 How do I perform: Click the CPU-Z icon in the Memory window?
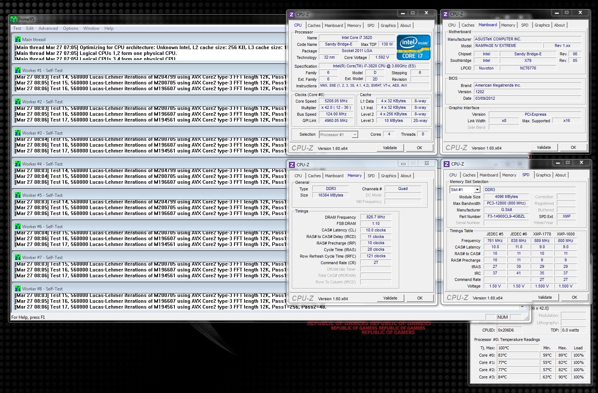(292, 165)
